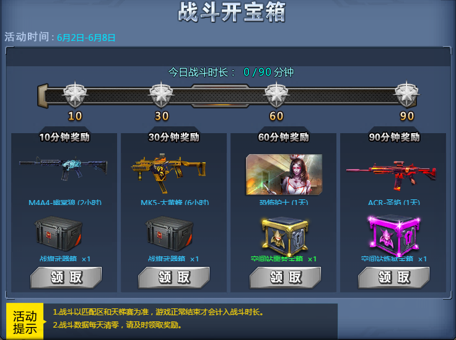Select the red ACR rifle icon
Image resolution: width=456 pixels, height=340 pixels.
(391, 175)
